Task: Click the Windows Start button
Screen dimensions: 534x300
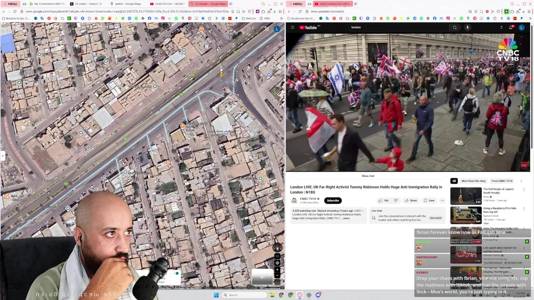Action: point(216,295)
